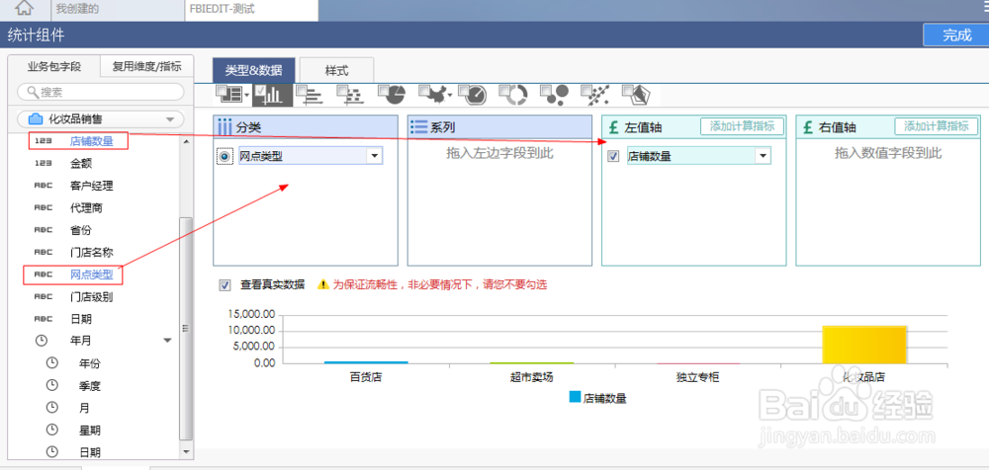Screen dimensions: 989x470
Task: Switch to the 样式 tab
Action: (x=336, y=70)
